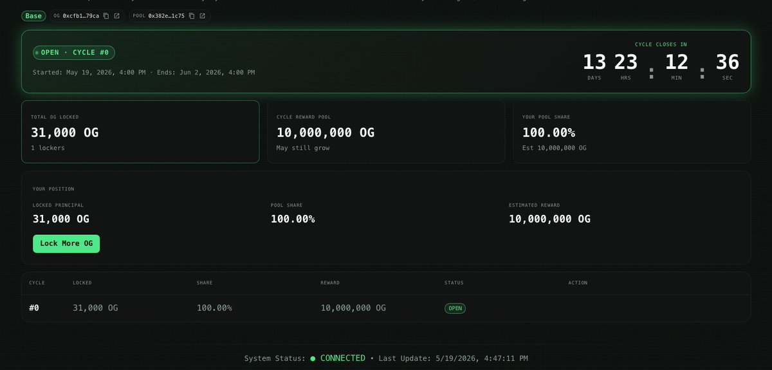This screenshot has height=370, width=772.
Task: Click the CYCLE column header
Action: click(37, 282)
